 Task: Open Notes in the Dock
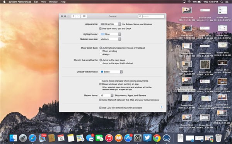click(x=71, y=138)
